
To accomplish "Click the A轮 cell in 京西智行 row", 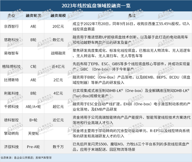I will click(x=33, y=26).
